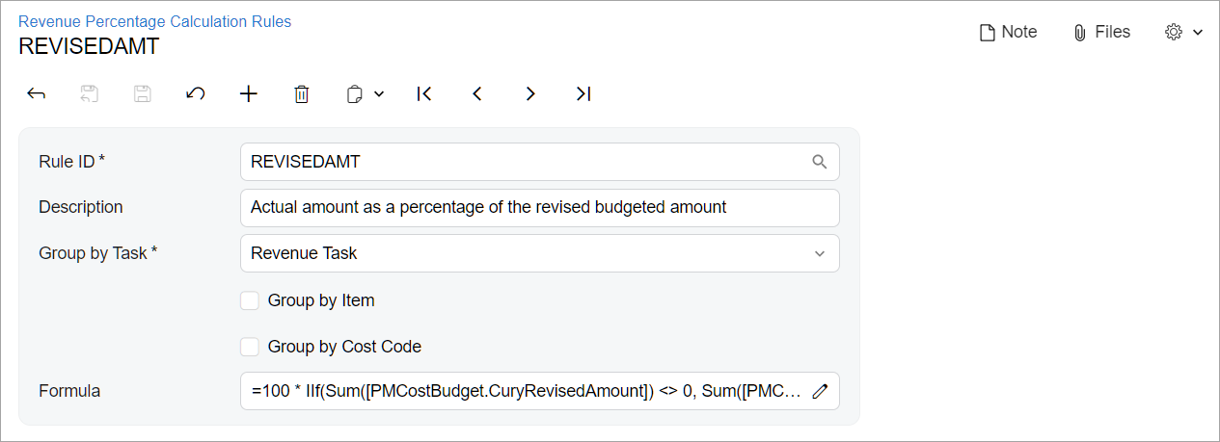Open the settings gear dropdown menu

[x=1184, y=32]
